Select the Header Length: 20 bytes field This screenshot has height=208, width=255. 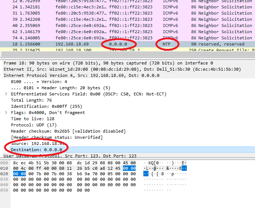click(x=61, y=88)
